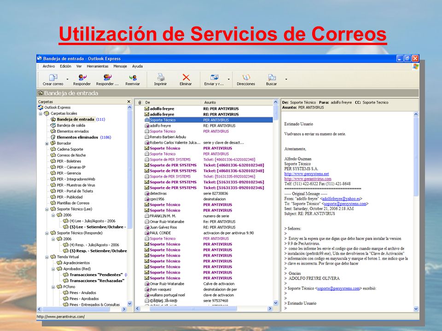Collapse the PCfono folder node
The width and height of the screenshot is (442, 331).
coord(53,287)
